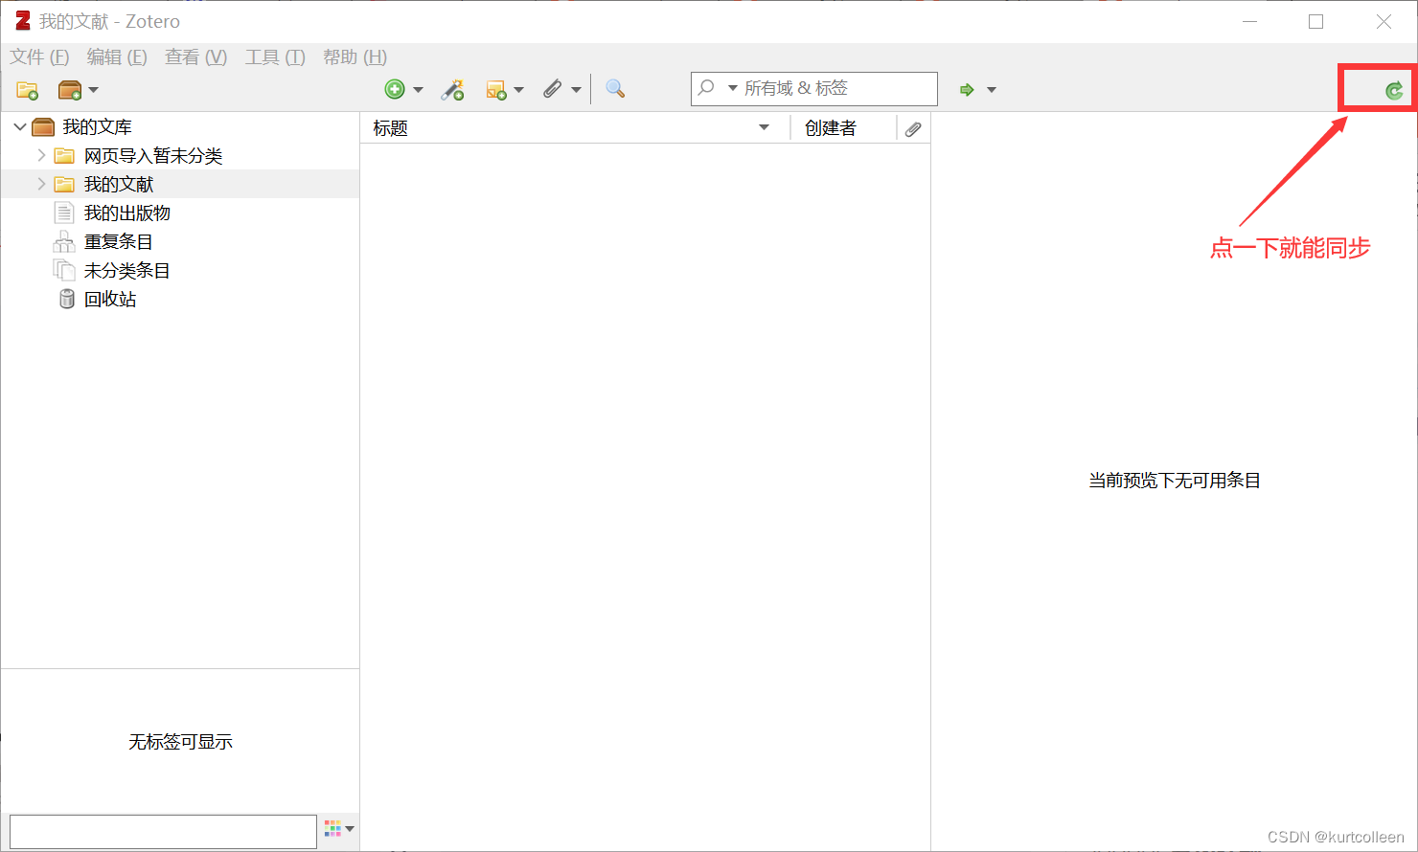Open the New Item dropdown arrow
Viewport: 1418px width, 852px height.
click(418, 90)
